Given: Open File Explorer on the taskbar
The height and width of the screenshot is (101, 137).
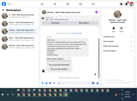Looking at the screenshot, I should tap(18, 90).
